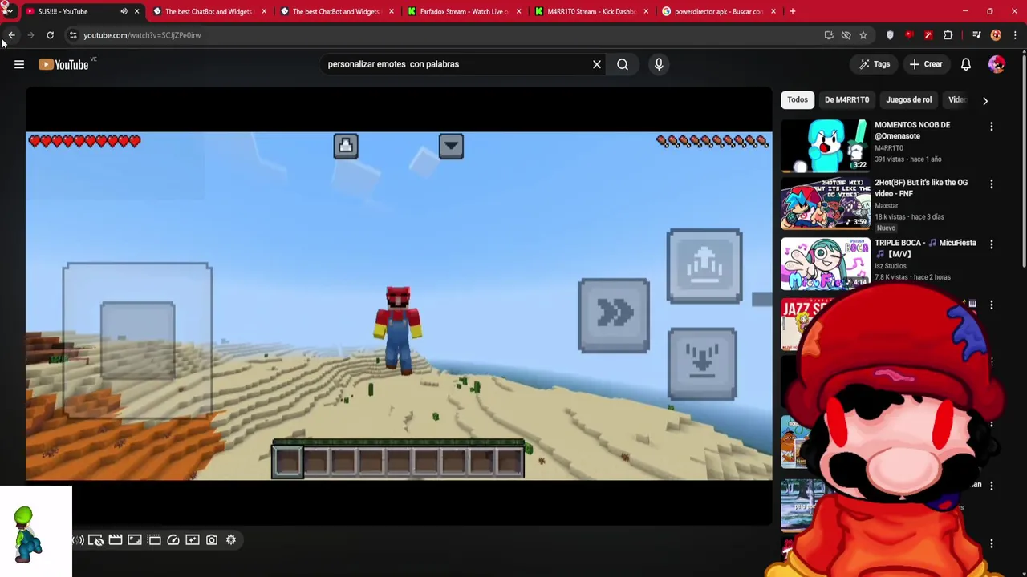Tap the jump button in the game
1027x577 pixels.
coord(704,267)
